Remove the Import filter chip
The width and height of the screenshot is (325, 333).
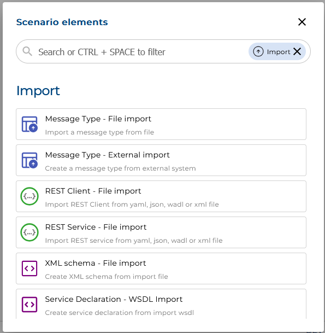297,51
